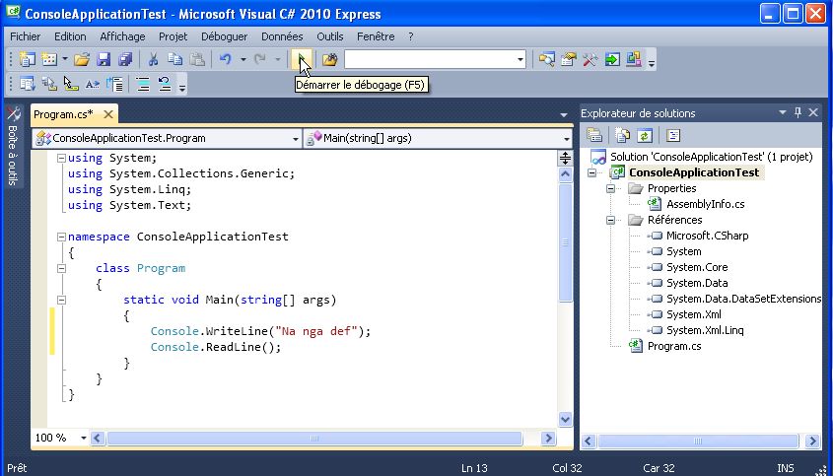Click the last main toolbar icon before overflow
The width and height of the screenshot is (833, 476).
coord(634,59)
